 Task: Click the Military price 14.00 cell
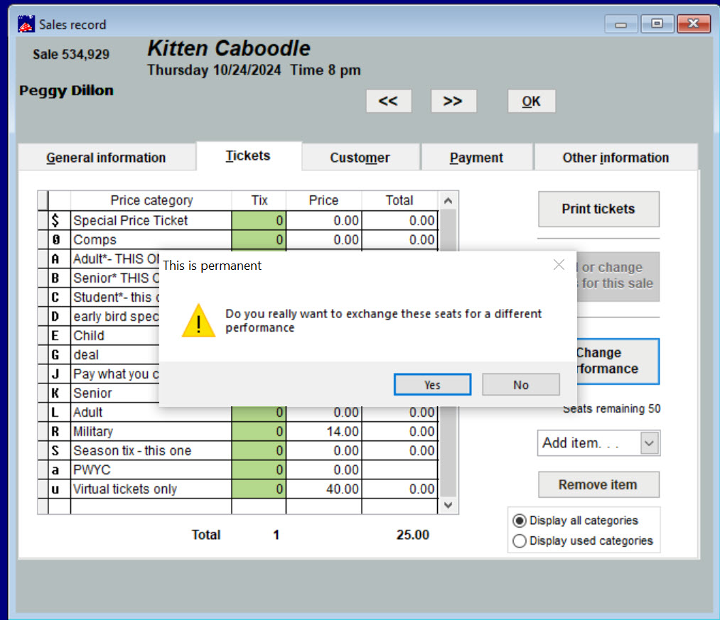[x=323, y=432]
